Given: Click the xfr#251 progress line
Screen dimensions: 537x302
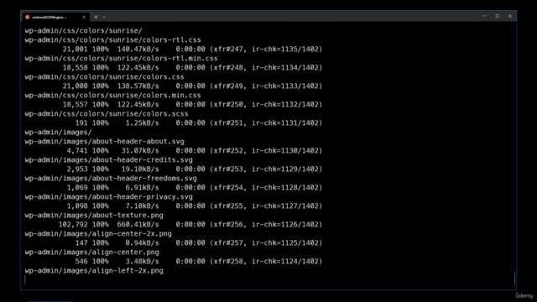Looking at the screenshot, I should 199,123.
